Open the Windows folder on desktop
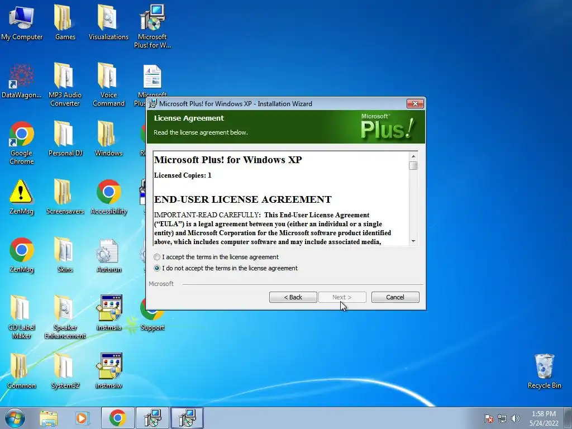This screenshot has width=572, height=429. point(108,139)
